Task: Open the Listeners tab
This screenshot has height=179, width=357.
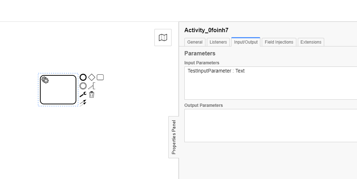Action: pos(218,42)
